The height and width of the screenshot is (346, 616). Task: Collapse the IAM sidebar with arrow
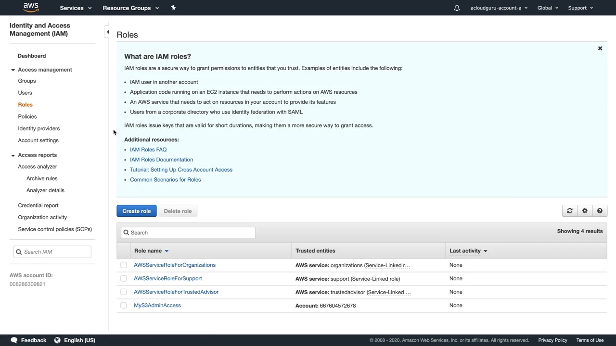point(108,32)
